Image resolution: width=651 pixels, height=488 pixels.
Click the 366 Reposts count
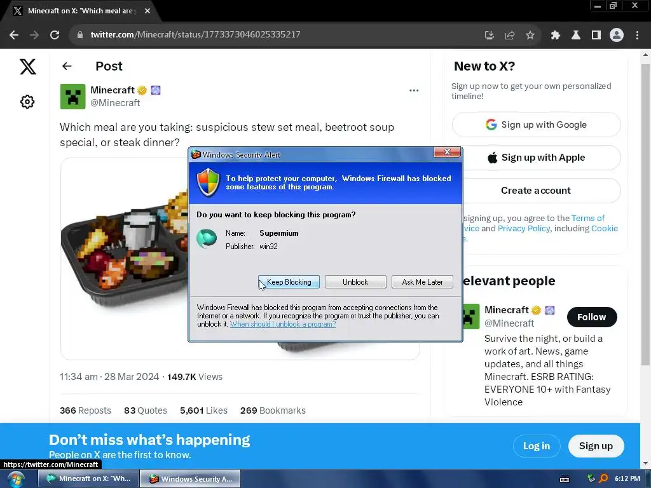(86, 410)
